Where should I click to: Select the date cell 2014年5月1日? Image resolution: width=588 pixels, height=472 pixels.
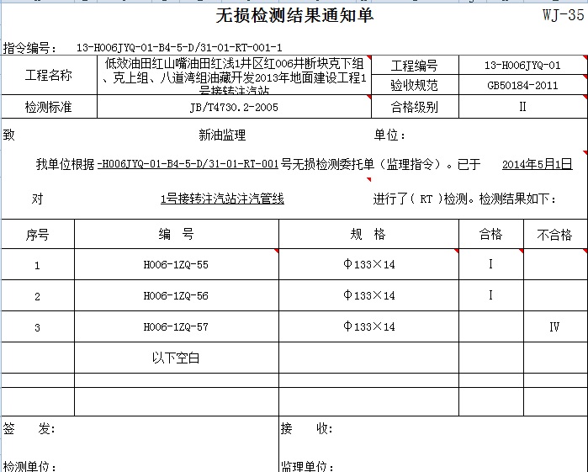click(x=537, y=164)
